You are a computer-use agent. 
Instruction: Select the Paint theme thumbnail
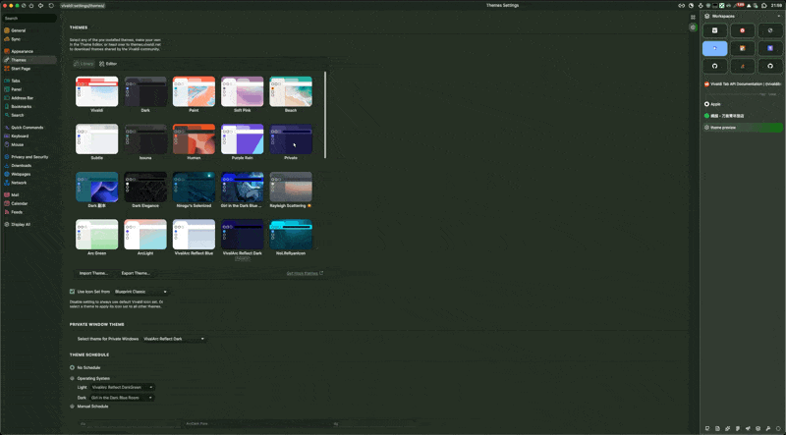[194, 91]
